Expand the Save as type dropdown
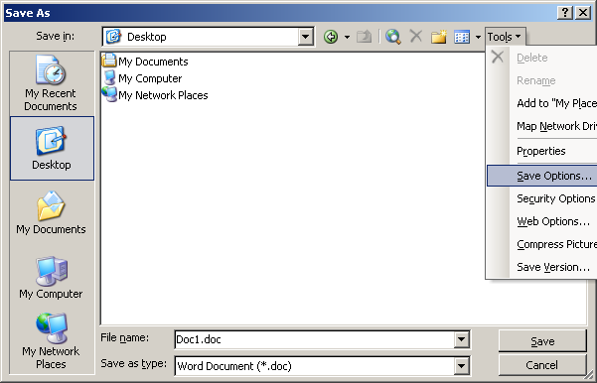597x383 pixels. click(461, 366)
